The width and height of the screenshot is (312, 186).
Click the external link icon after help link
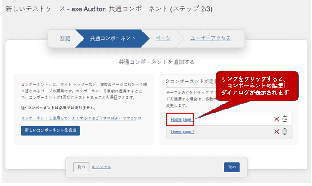139,118
